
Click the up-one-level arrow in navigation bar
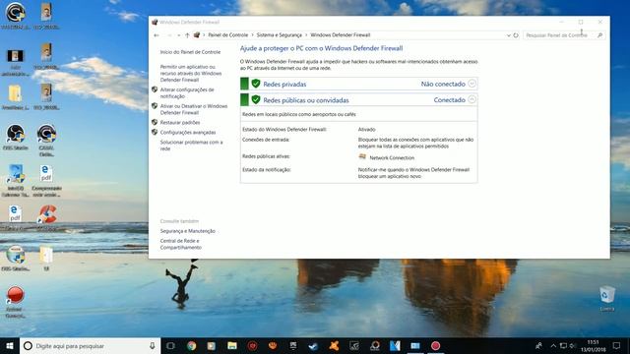click(x=187, y=35)
